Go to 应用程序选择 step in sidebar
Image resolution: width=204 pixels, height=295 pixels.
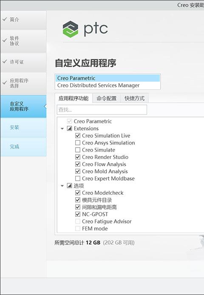coord(23,83)
